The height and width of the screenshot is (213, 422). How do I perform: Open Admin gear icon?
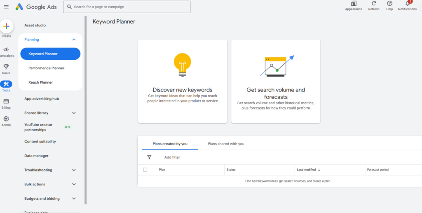[6, 119]
